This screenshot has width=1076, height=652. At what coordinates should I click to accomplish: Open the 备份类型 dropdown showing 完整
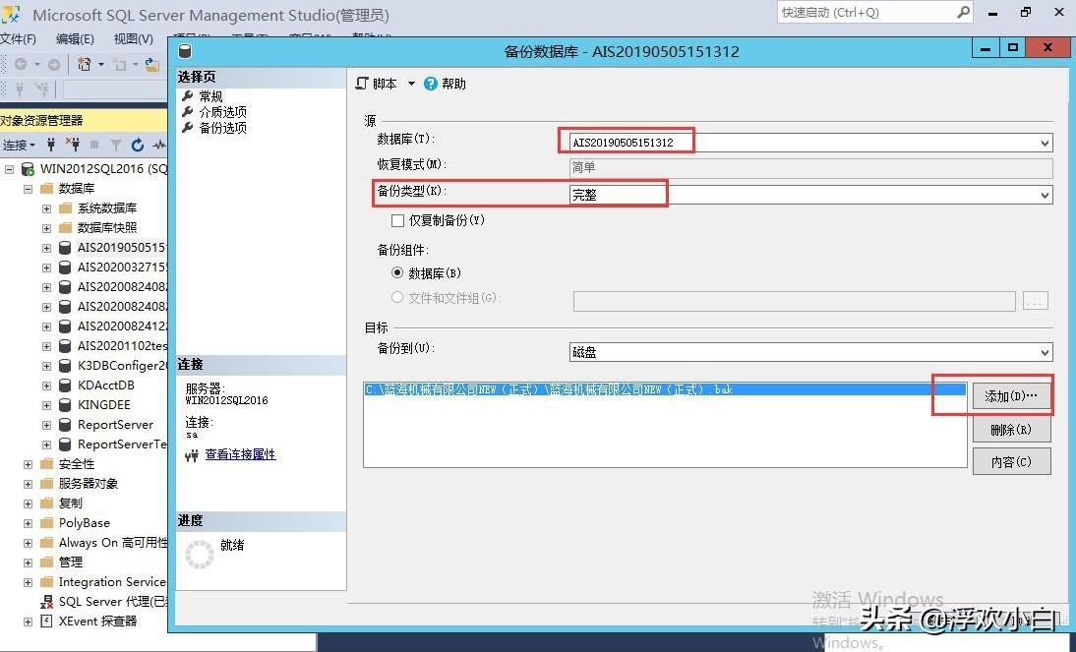coord(1045,195)
